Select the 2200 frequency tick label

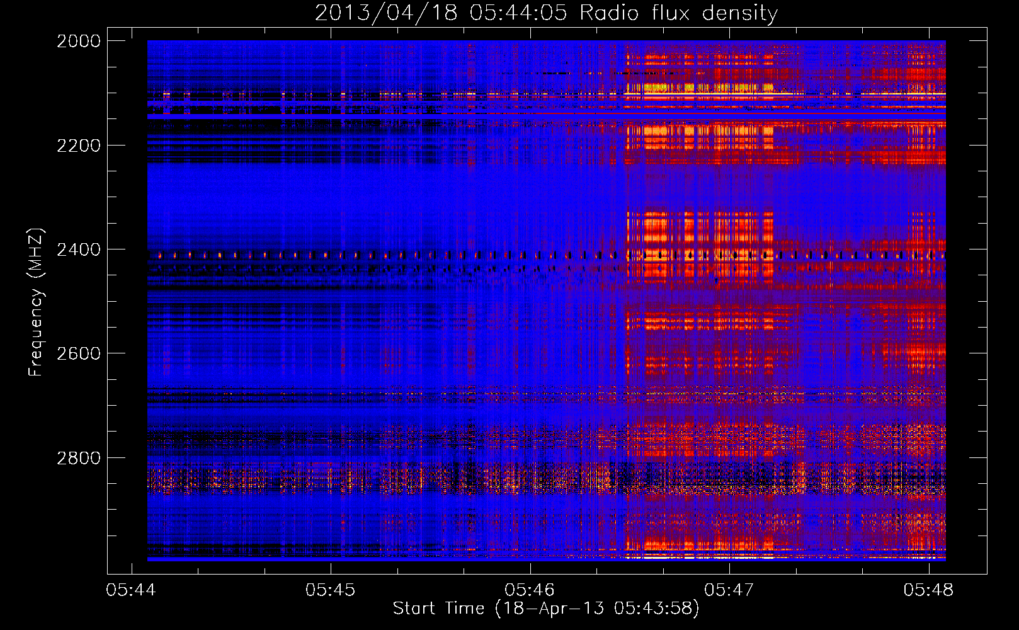pyautogui.click(x=79, y=146)
